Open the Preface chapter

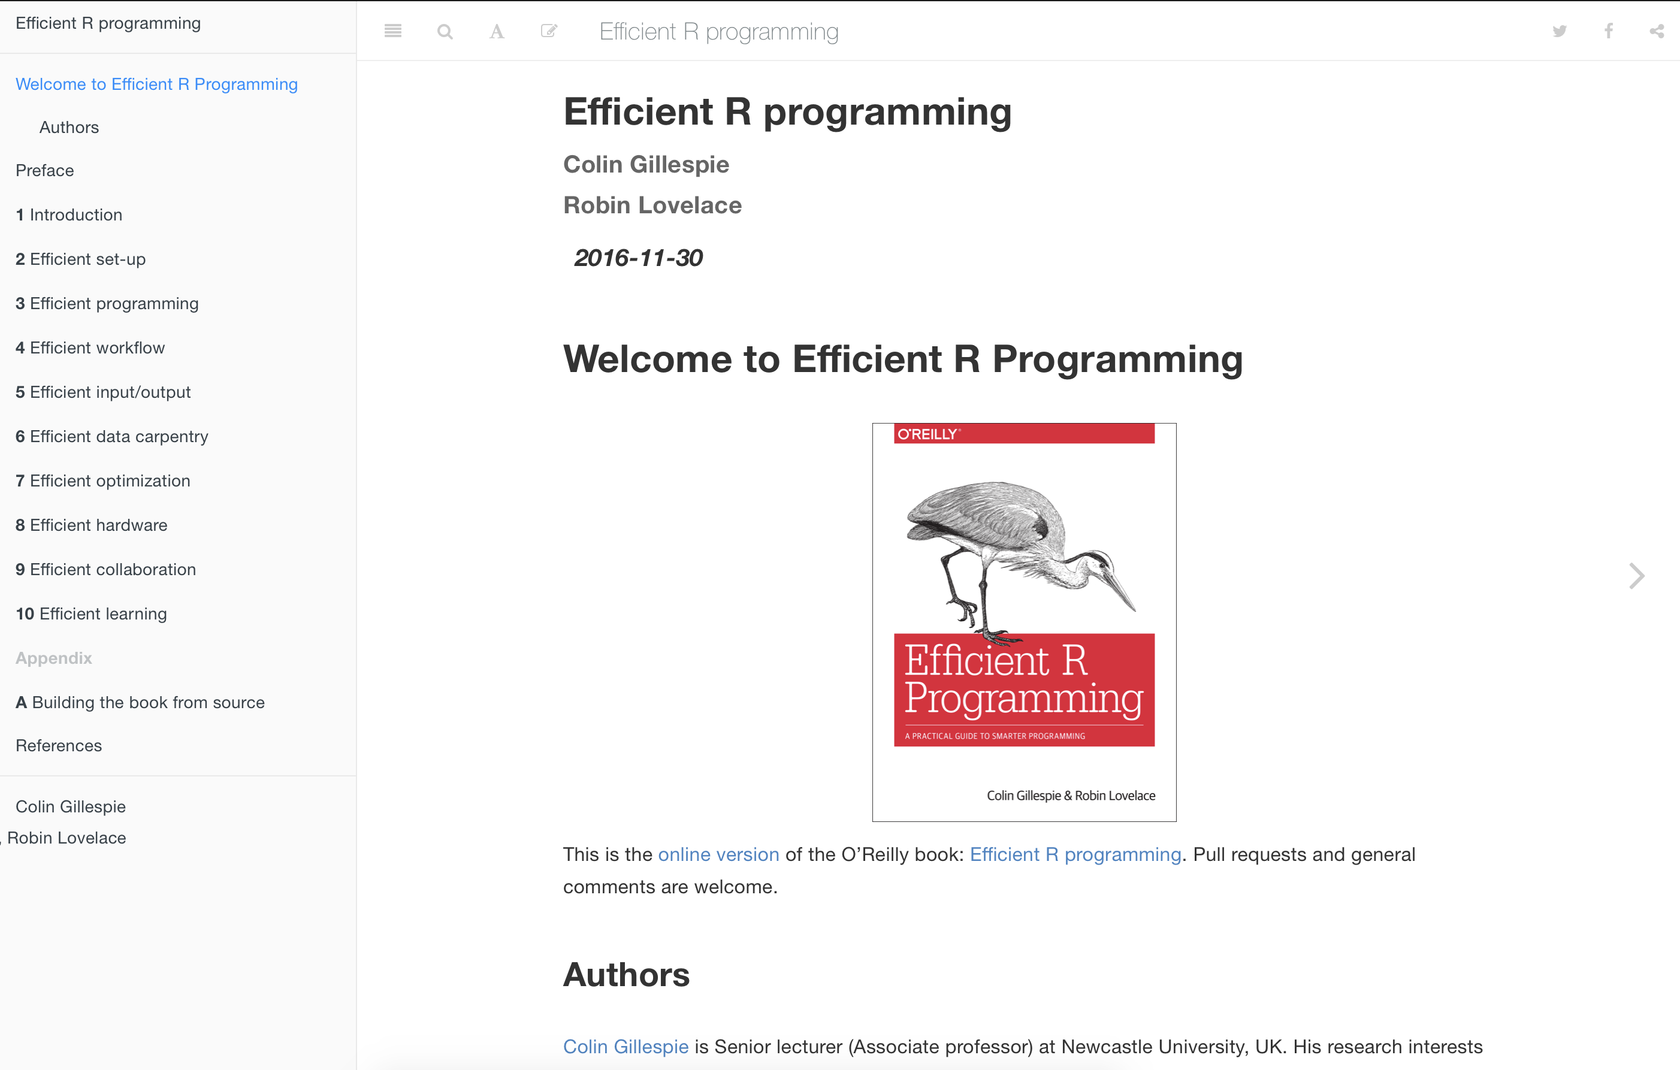[45, 170]
